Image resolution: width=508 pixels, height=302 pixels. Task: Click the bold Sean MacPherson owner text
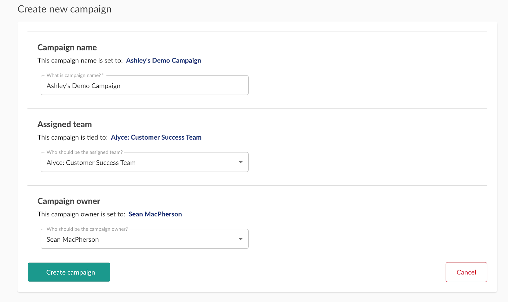155,214
